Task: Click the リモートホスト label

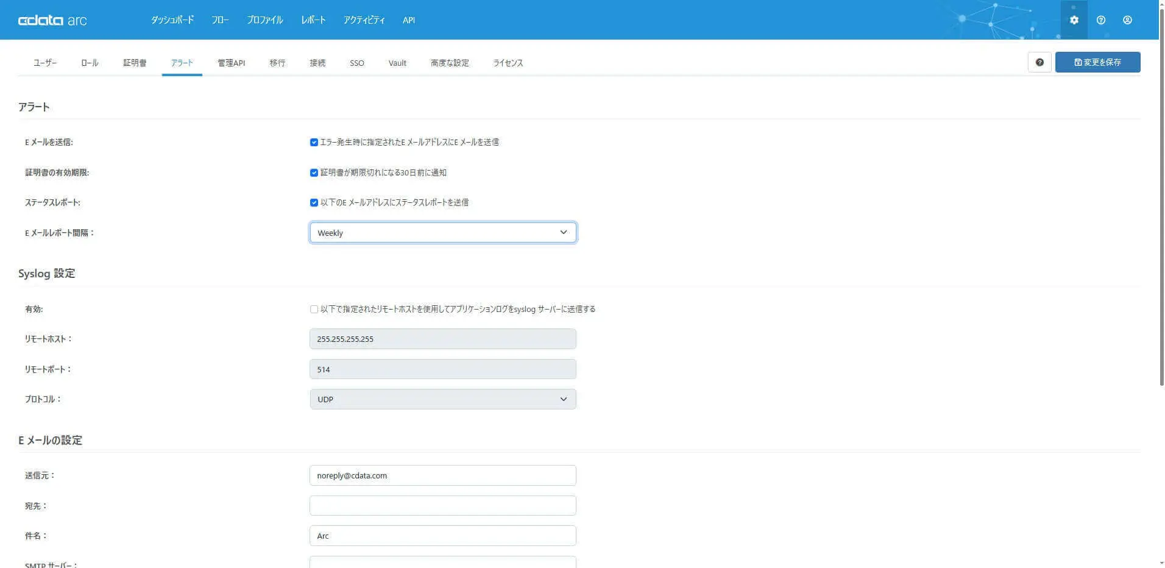Action: 49,339
